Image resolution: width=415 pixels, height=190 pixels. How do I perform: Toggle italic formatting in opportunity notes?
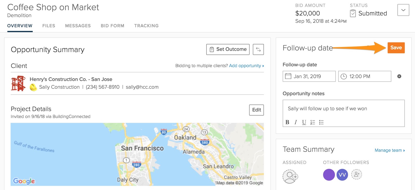pos(295,122)
